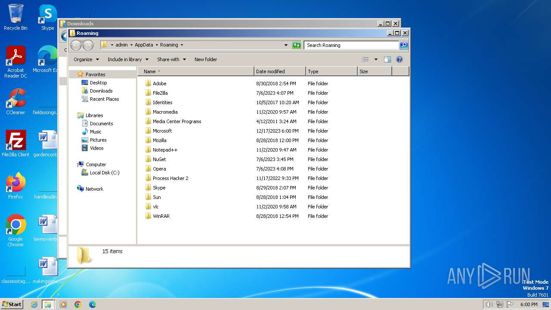Open Acrobat Reader DC desktop icon

(x=15, y=62)
